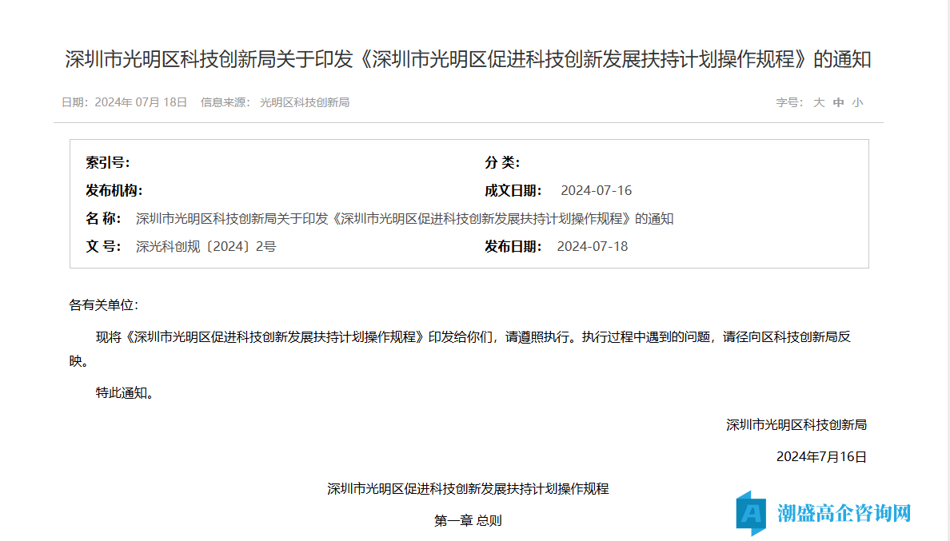Click the signature date 2024年7月16日
Image resolution: width=950 pixels, height=541 pixels.
click(x=821, y=456)
